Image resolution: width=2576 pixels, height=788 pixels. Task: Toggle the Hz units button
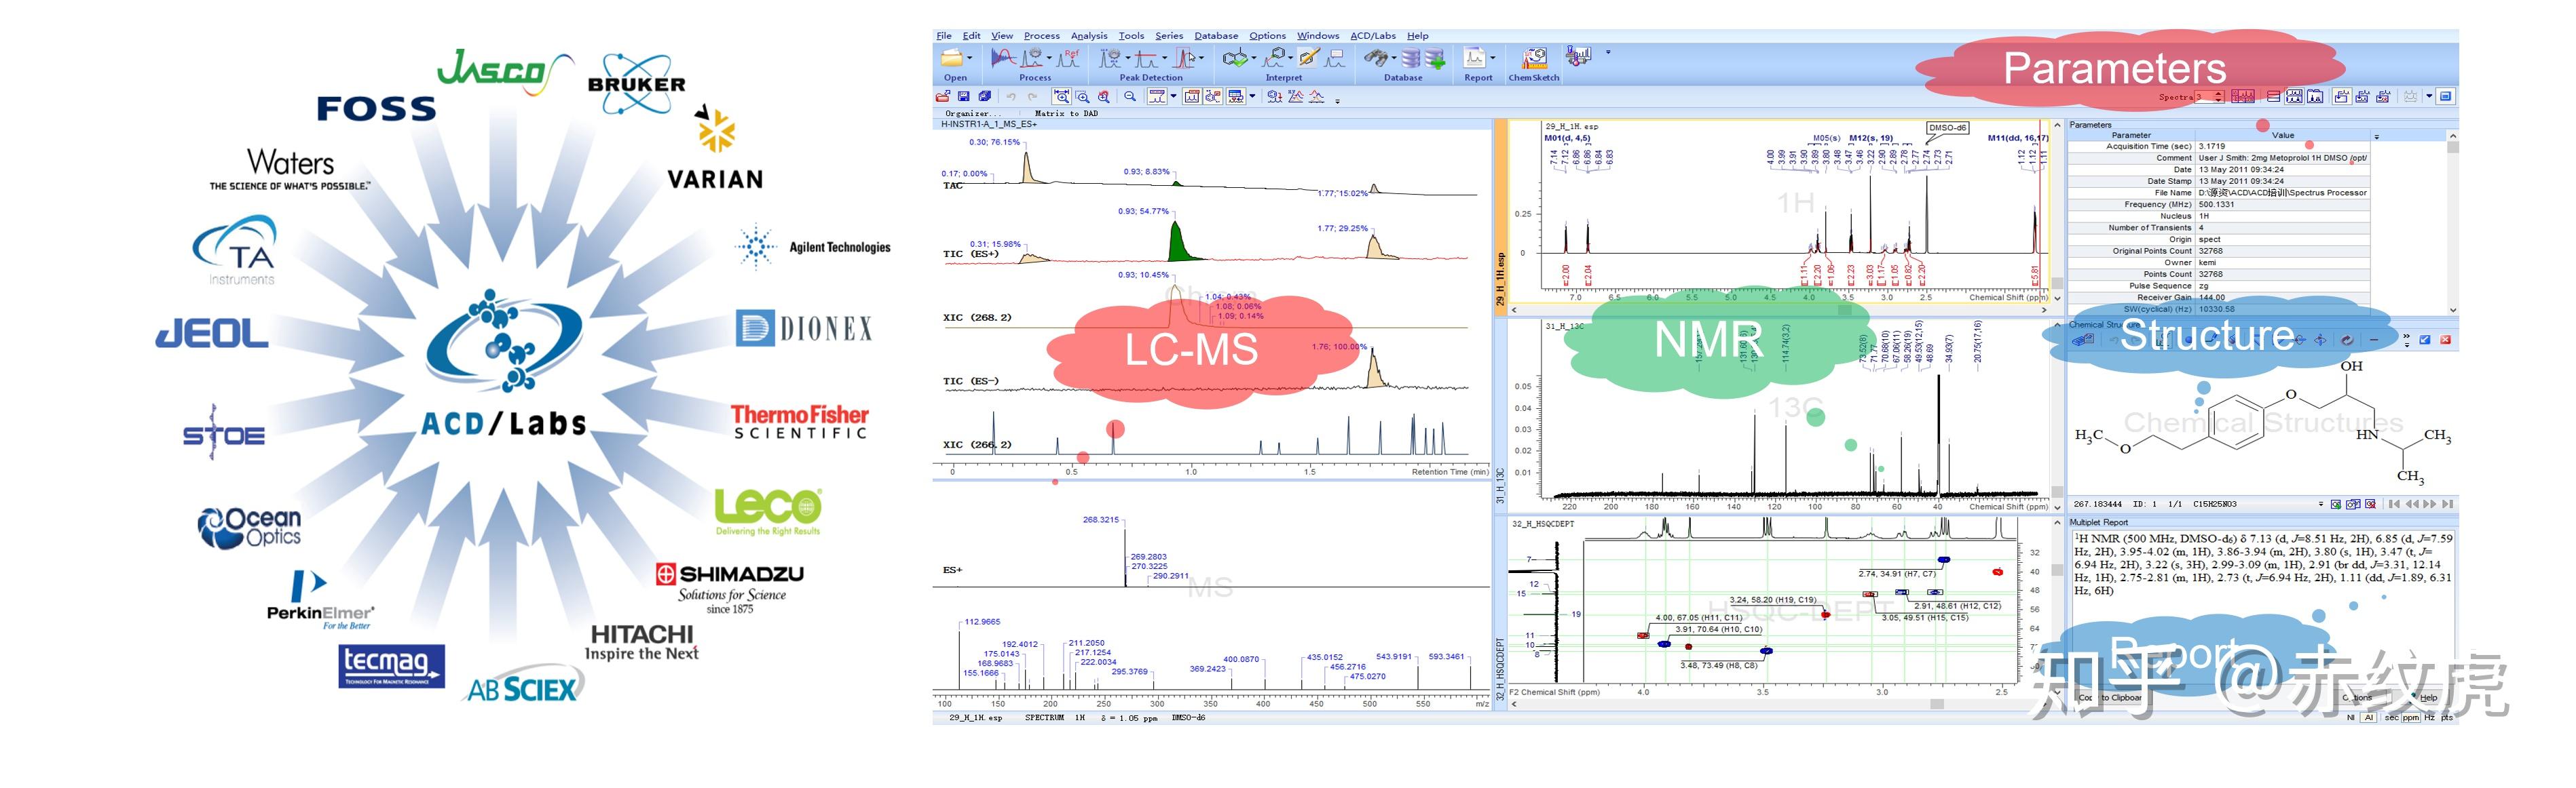tap(2430, 718)
